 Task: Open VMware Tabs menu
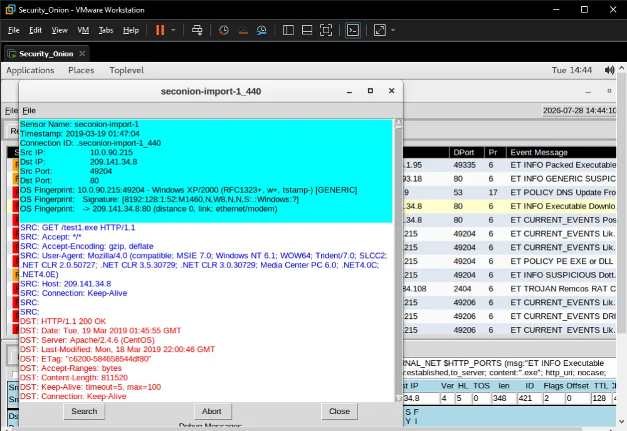pyautogui.click(x=106, y=30)
